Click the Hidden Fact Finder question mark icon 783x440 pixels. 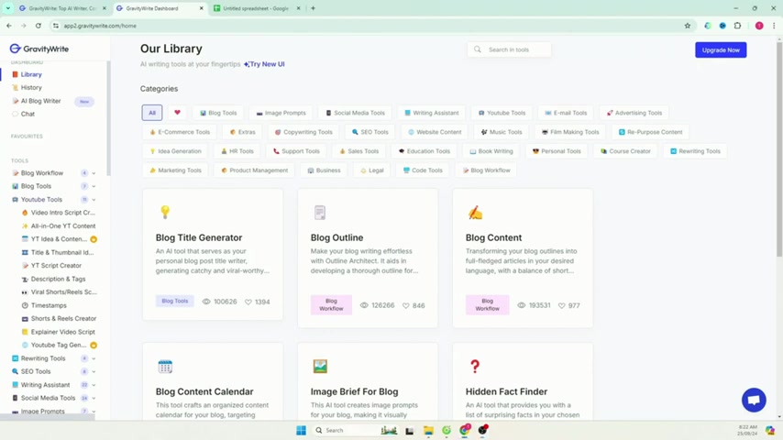pyautogui.click(x=475, y=367)
